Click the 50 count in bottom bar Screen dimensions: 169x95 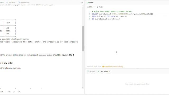2,92
